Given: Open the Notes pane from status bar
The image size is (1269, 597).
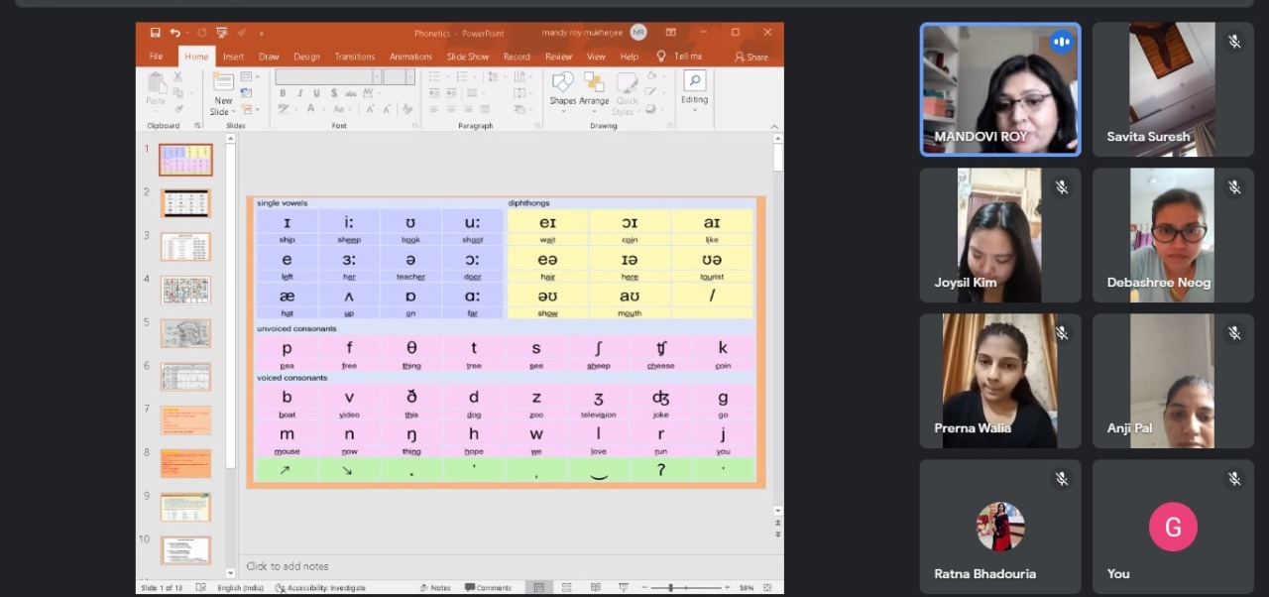Looking at the screenshot, I should 435,588.
